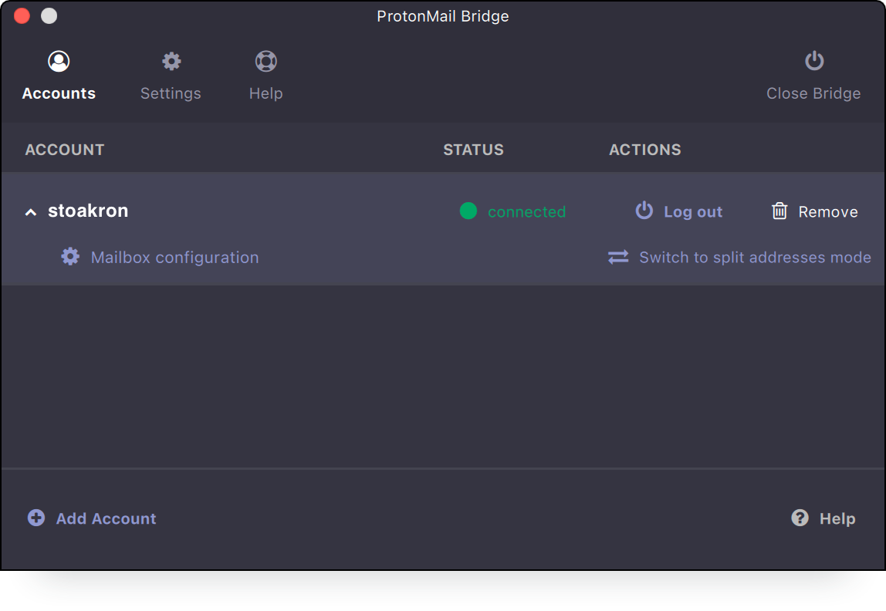The image size is (886, 611).
Task: Click the Log out power icon
Action: click(x=644, y=211)
